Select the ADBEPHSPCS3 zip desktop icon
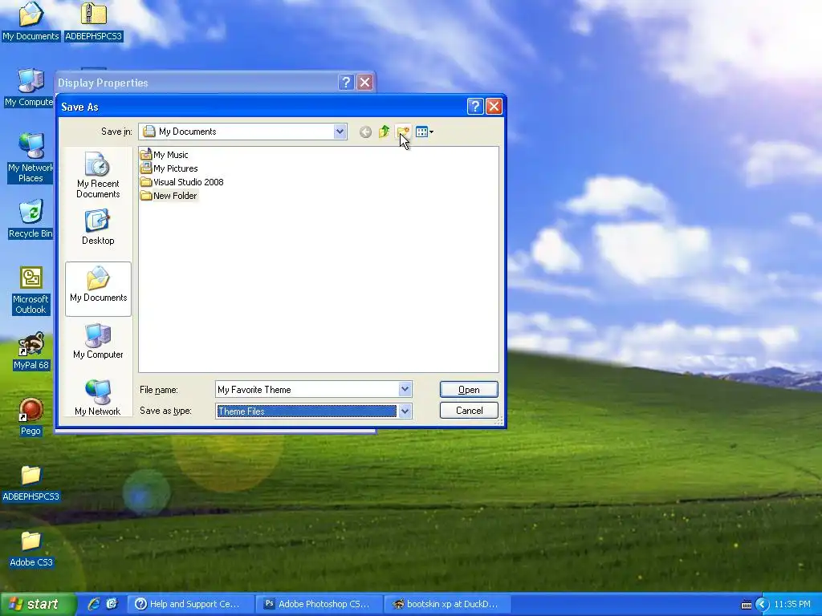 (93, 21)
